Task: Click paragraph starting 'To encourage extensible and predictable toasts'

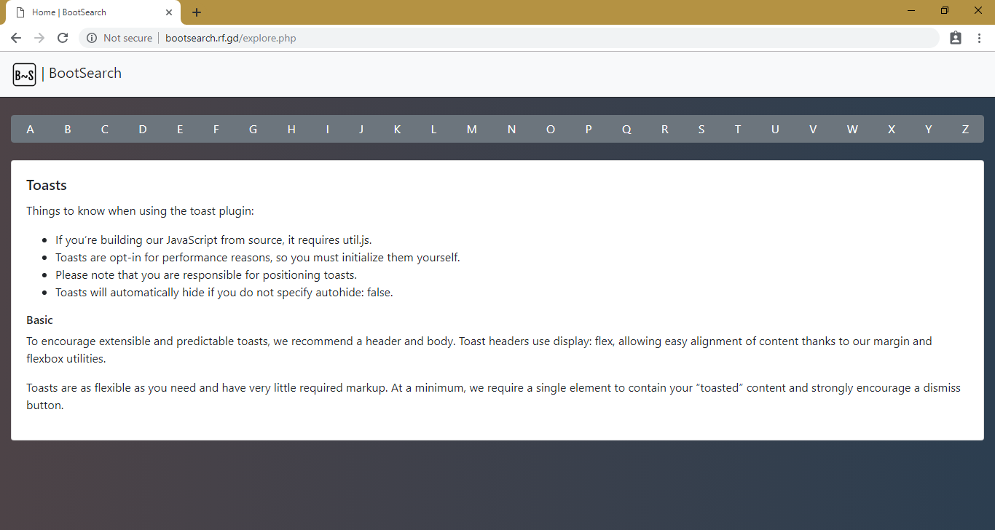Action: click(479, 349)
